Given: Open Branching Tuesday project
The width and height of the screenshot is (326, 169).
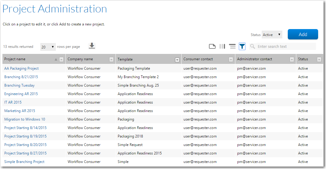Looking at the screenshot, I should point(19,85).
